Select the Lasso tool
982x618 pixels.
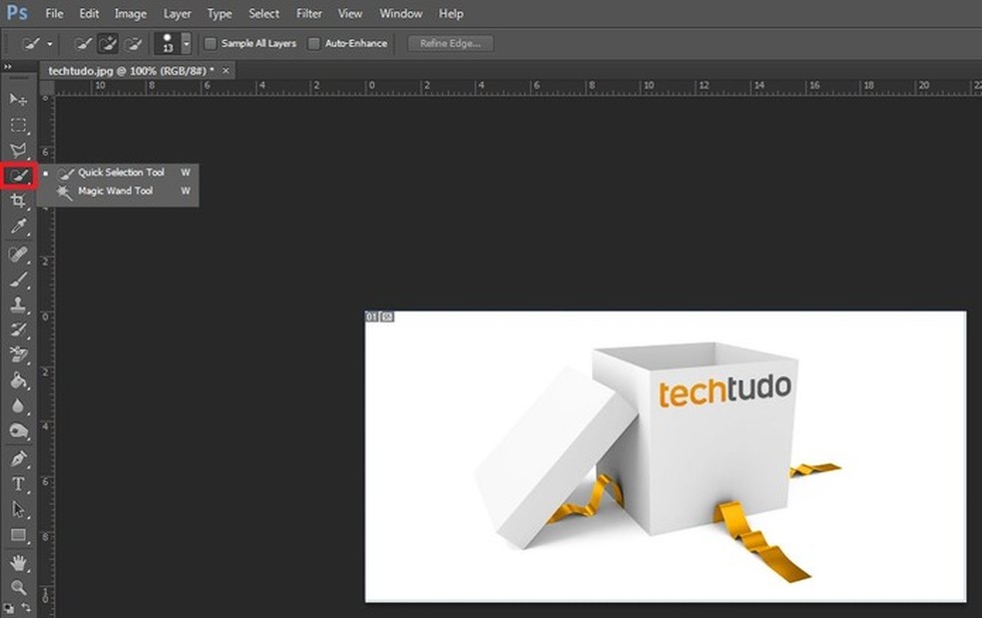[16, 150]
